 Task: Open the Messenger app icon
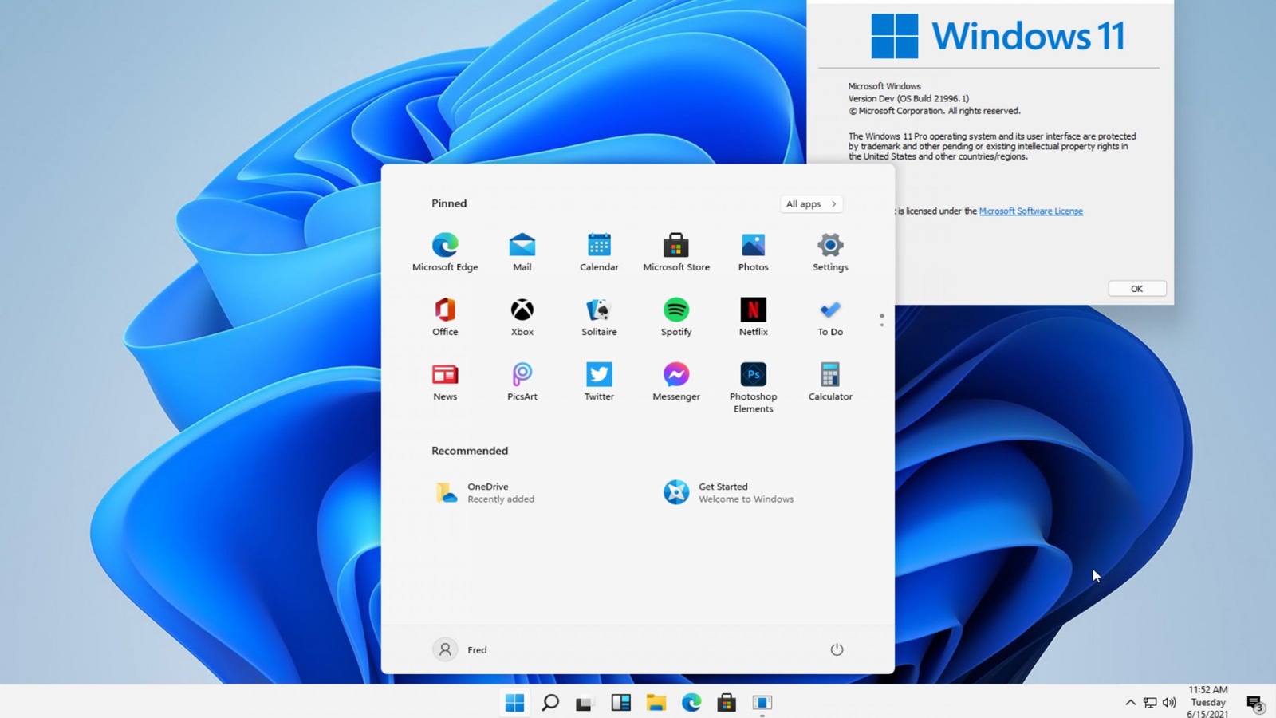pyautogui.click(x=675, y=375)
